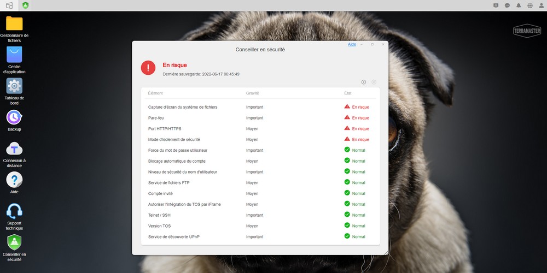Select Autoriser l'intégration du TOS par iFrame
This screenshot has width=547, height=273.
tap(260, 204)
